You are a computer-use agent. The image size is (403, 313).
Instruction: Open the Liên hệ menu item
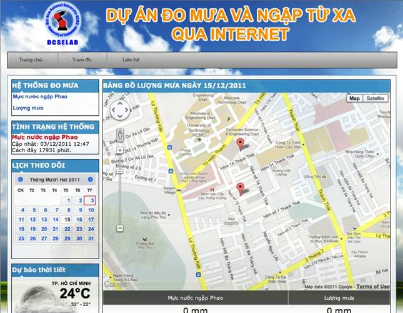point(131,59)
